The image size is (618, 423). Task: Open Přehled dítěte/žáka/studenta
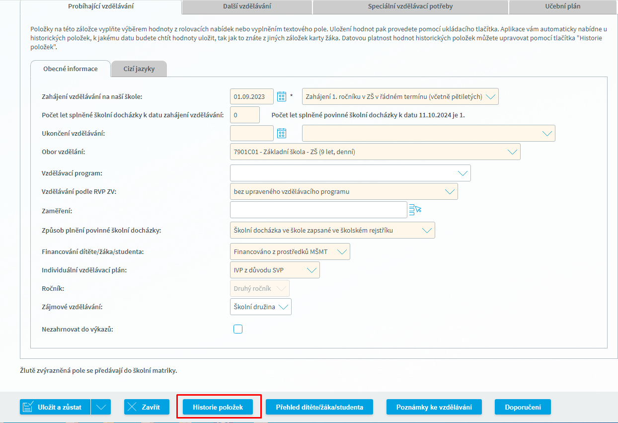(x=320, y=407)
